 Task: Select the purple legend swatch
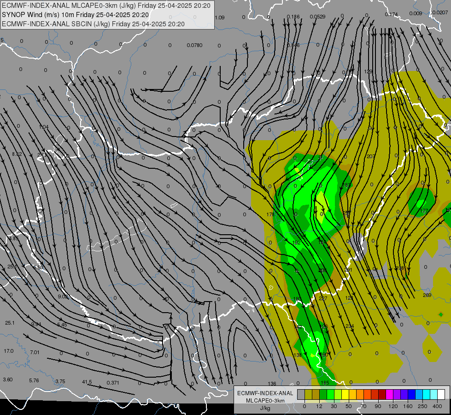coord(397,394)
